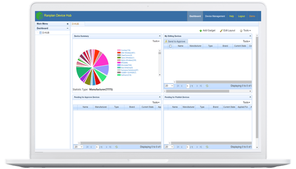Click the Microlab purple legend swatch
The image size is (296, 169).
tap(119, 65)
